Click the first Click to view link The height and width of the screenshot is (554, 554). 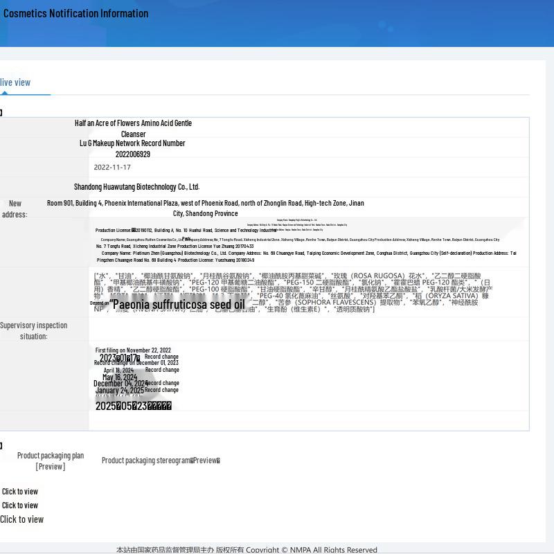(x=20, y=492)
